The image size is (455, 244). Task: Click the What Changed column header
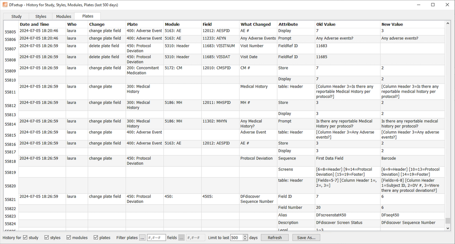(258, 24)
